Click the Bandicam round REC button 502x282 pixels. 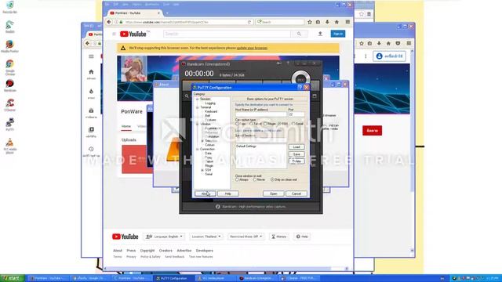pyautogui.click(x=300, y=79)
